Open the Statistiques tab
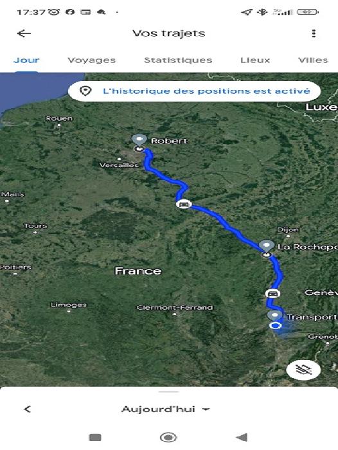 (178, 60)
